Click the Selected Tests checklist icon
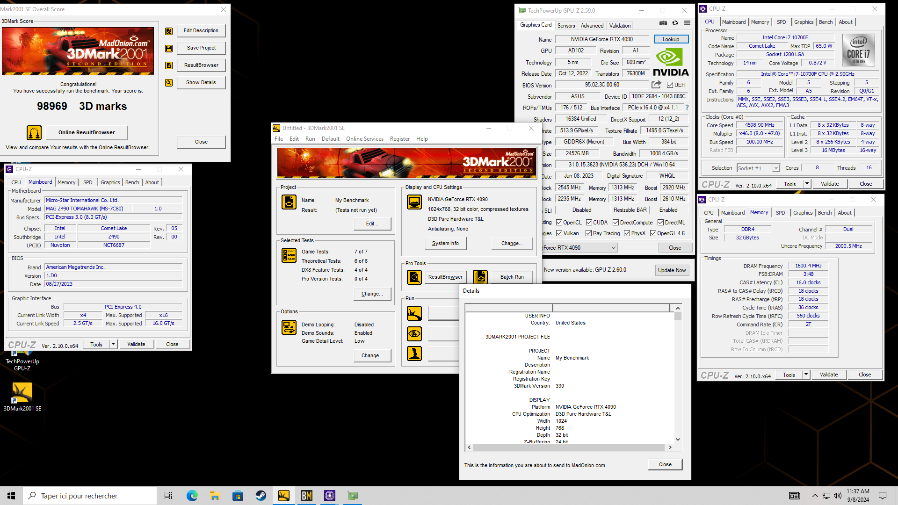Image resolution: width=898 pixels, height=505 pixels. click(x=289, y=255)
